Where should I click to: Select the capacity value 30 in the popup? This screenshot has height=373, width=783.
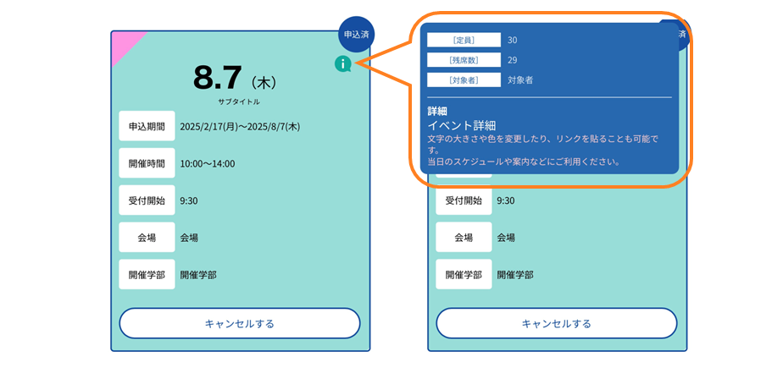[x=513, y=40]
